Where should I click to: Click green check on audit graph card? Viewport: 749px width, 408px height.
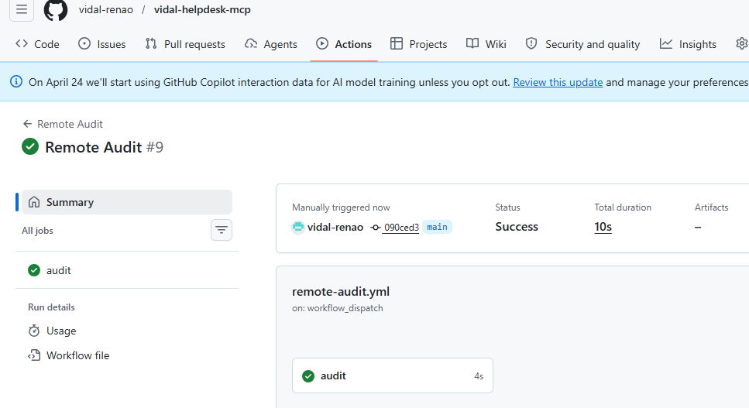coord(308,376)
